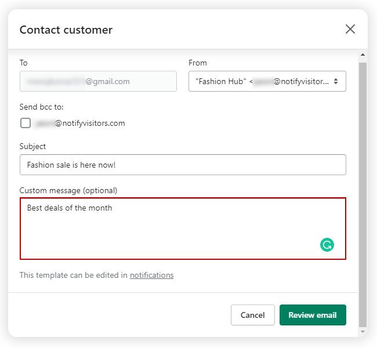Click the scrollbar down arrow
Screen dimensions: 377x348
pos(362,331)
